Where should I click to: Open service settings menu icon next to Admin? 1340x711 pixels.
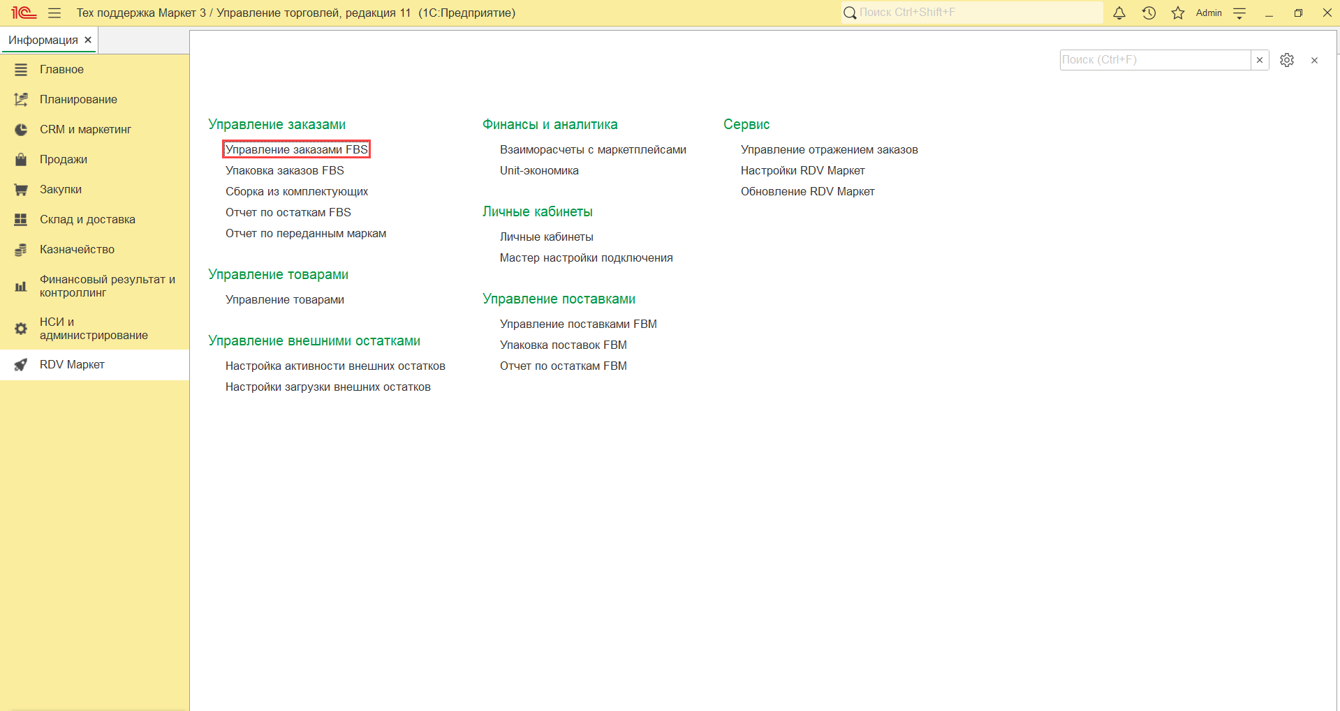pos(1239,13)
